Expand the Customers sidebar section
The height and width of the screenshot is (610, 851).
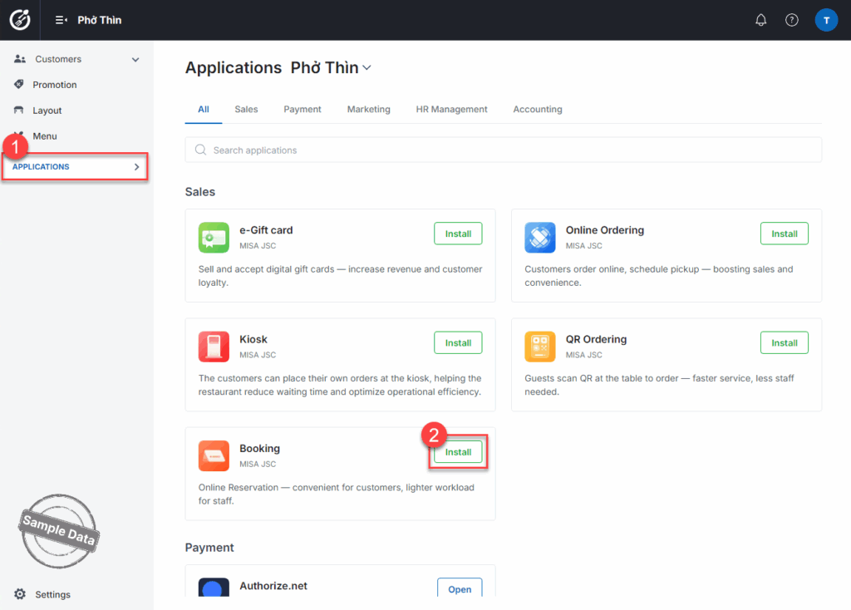tap(135, 60)
